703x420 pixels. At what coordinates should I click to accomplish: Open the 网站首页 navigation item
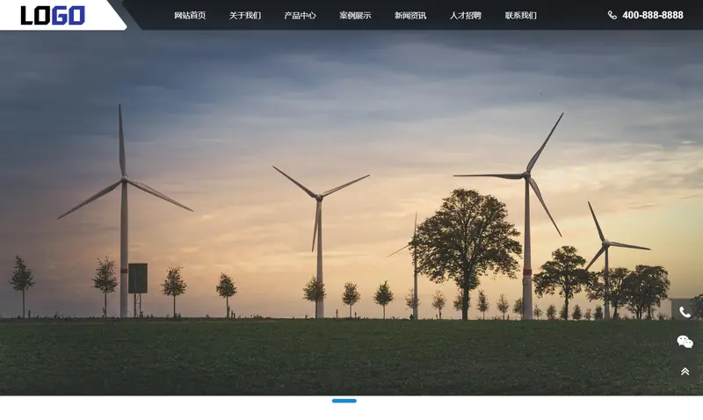tap(190, 15)
